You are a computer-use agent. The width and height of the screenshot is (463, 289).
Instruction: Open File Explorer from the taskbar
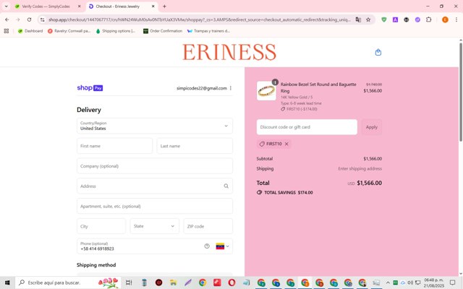173,282
